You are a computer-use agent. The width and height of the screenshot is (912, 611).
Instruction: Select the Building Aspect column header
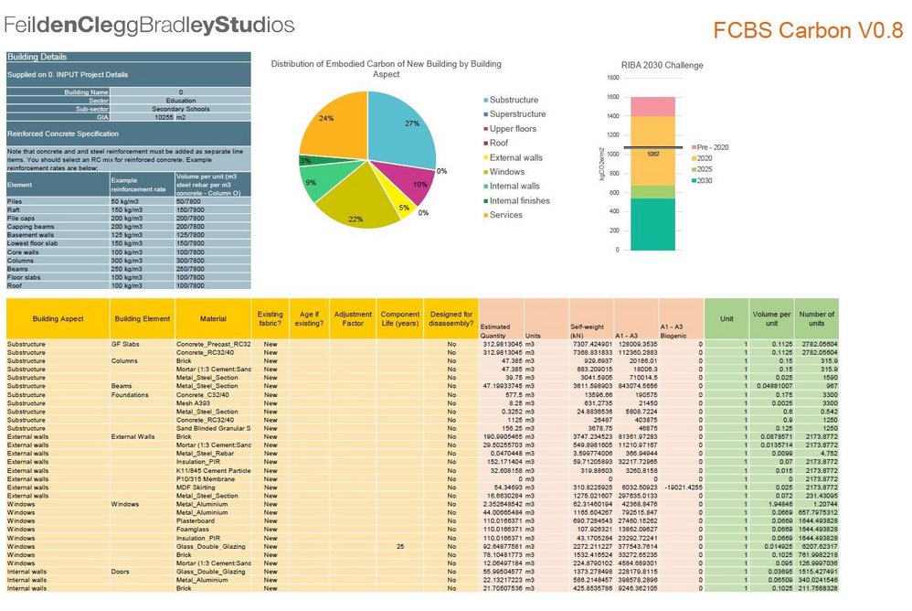[x=58, y=319]
